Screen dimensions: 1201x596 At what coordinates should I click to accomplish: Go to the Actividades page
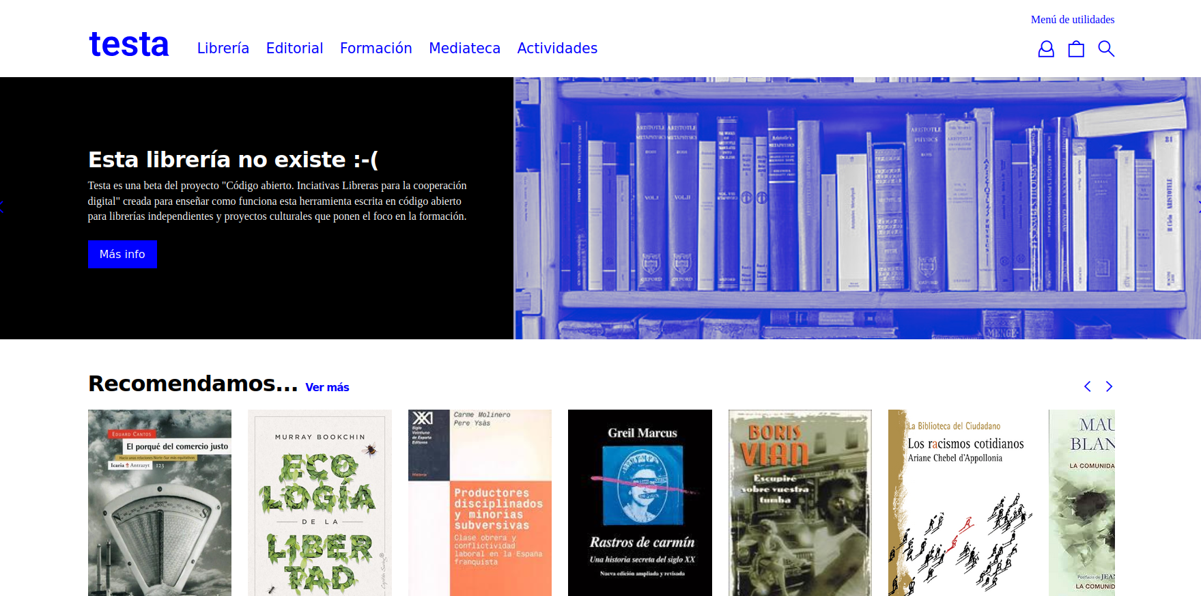557,48
